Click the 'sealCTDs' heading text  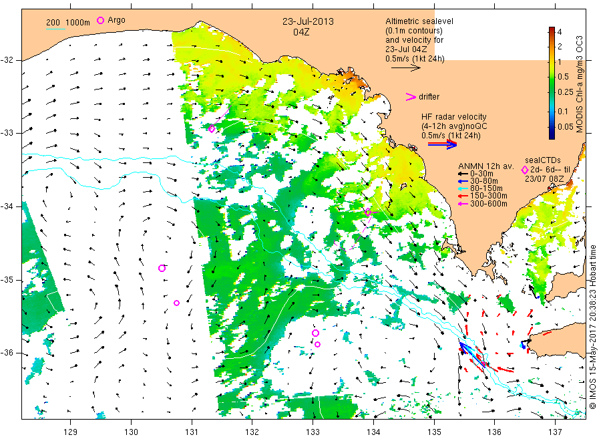click(543, 160)
